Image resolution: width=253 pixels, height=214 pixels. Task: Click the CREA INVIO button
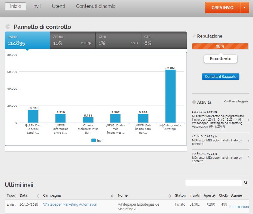[x=223, y=8]
